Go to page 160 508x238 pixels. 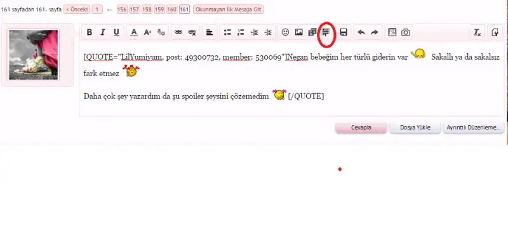pyautogui.click(x=171, y=10)
